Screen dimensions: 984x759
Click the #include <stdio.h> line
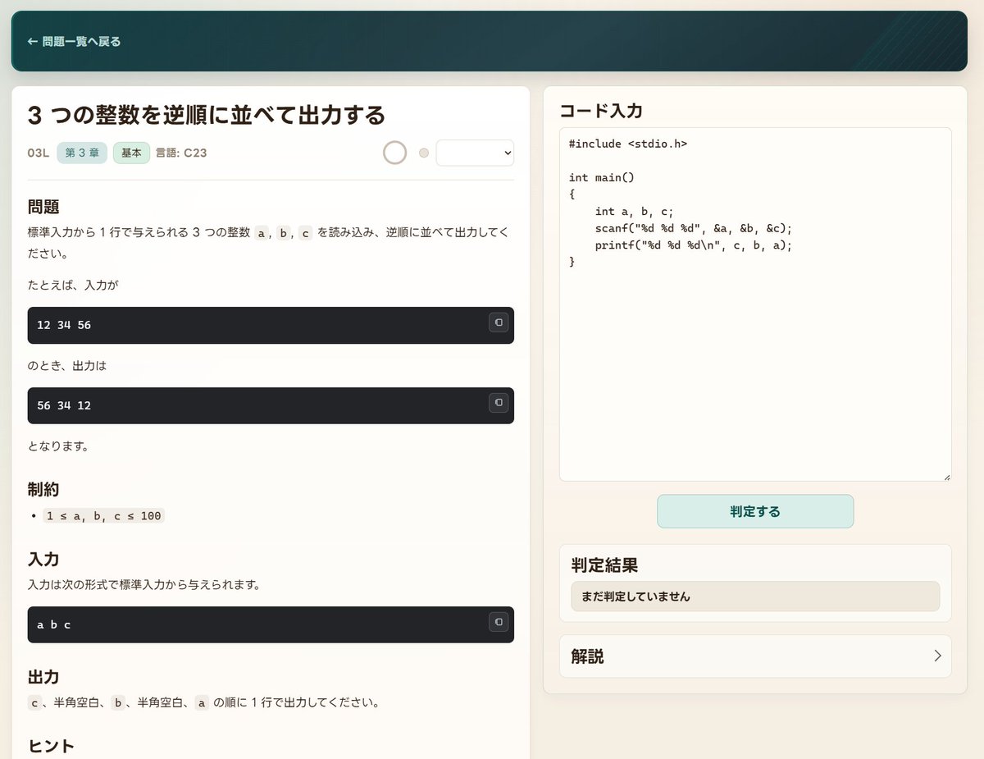click(x=628, y=144)
